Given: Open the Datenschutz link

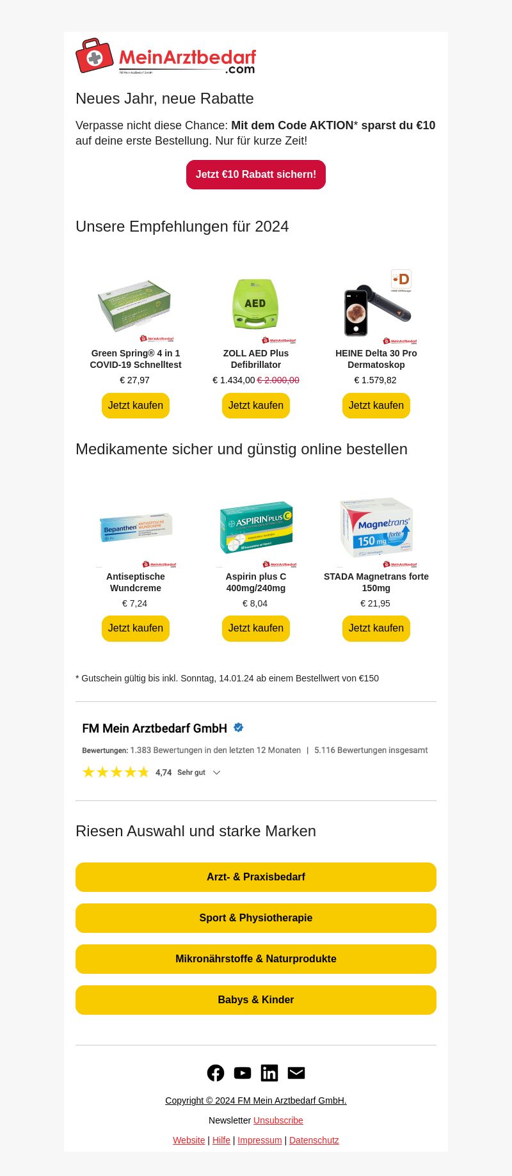Looking at the screenshot, I should click(314, 1140).
